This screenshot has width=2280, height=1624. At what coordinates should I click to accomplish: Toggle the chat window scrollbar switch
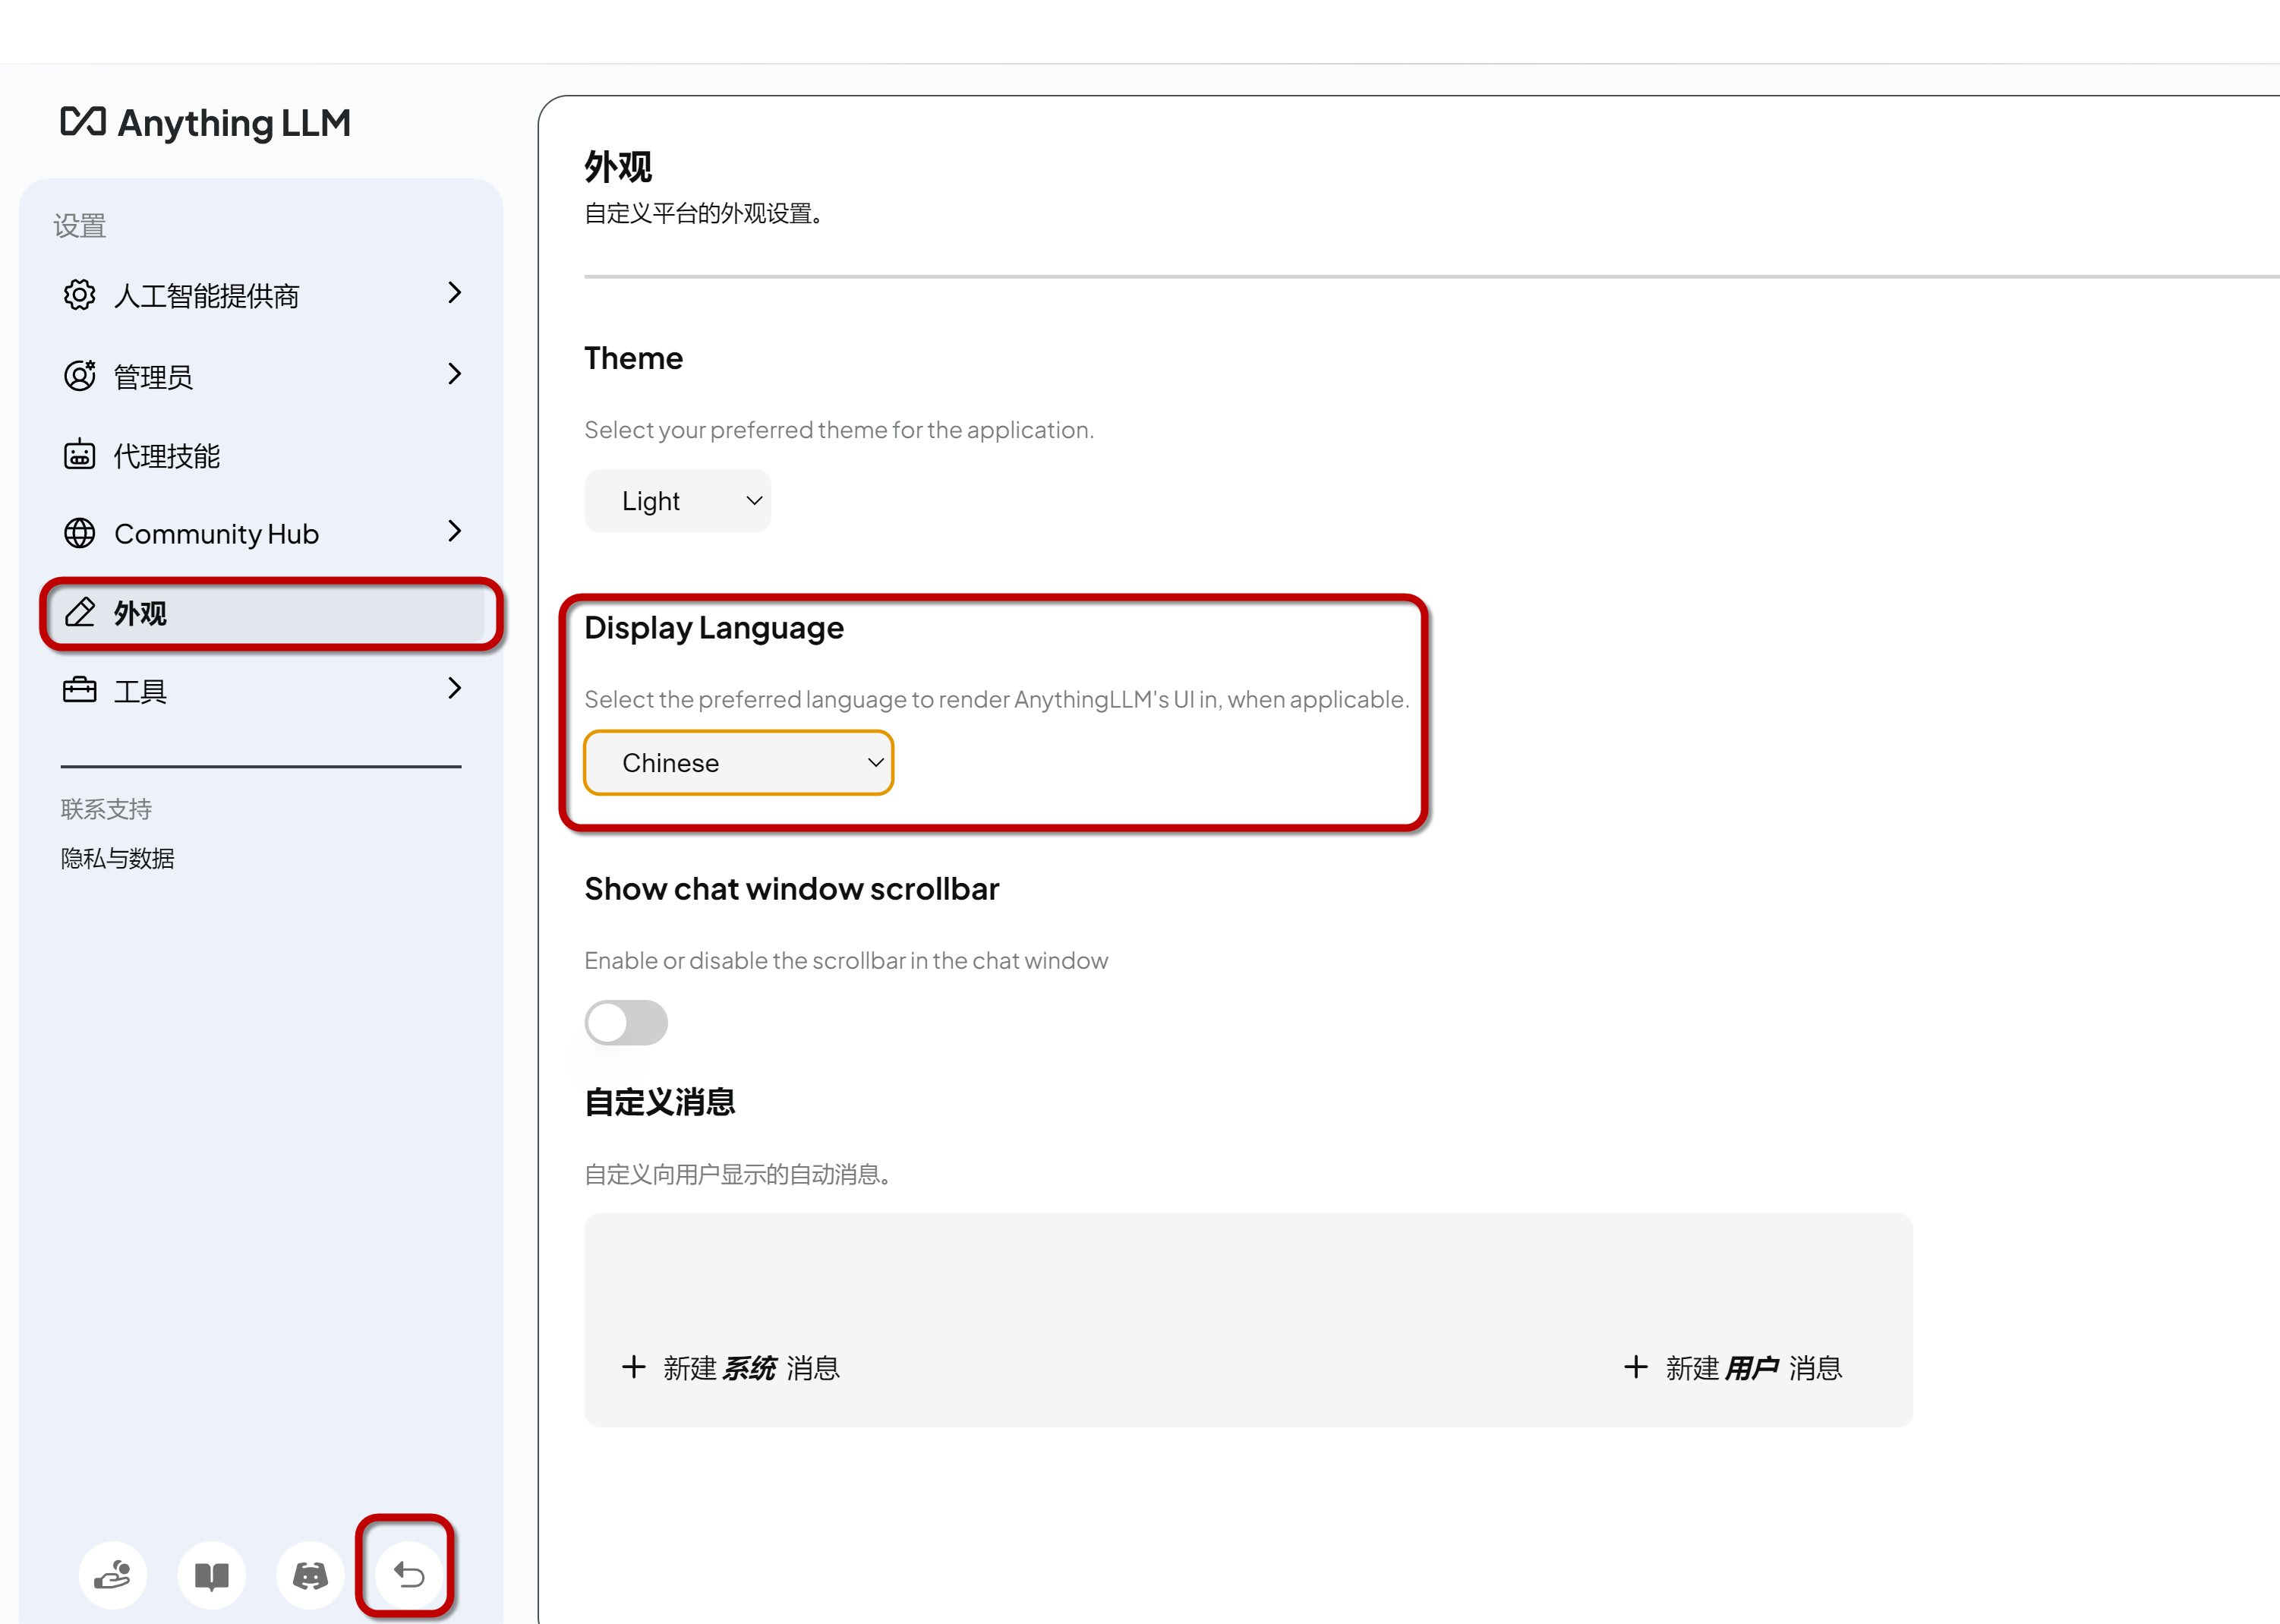(x=626, y=1022)
